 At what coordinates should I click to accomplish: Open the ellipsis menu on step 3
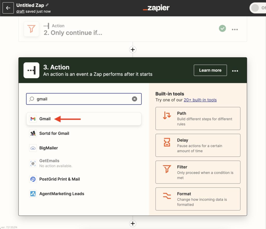pyautogui.click(x=235, y=70)
